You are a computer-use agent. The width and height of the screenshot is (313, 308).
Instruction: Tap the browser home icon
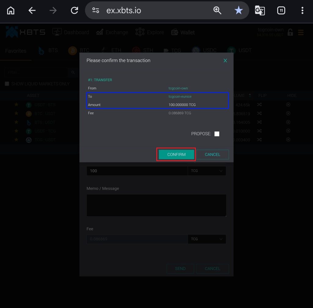tap(11, 11)
